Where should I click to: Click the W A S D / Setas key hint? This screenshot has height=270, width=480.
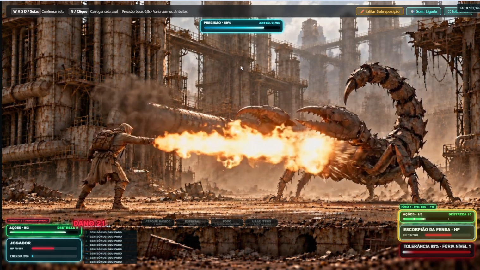(26, 11)
